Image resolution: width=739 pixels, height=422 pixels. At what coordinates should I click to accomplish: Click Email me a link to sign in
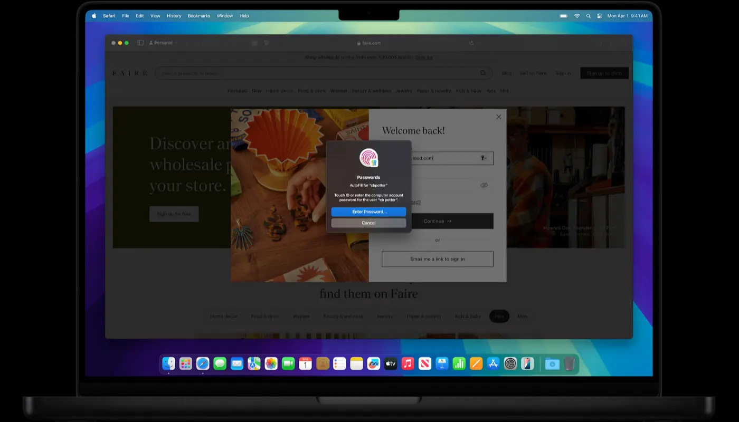(x=438, y=259)
